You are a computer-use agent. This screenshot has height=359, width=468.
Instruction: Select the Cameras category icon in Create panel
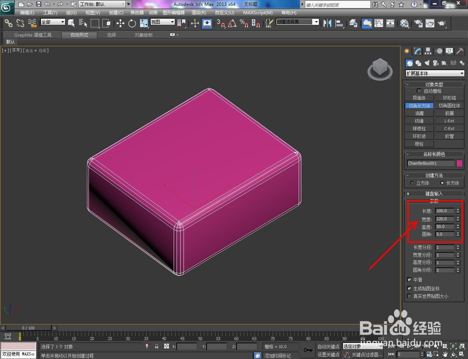pos(436,63)
